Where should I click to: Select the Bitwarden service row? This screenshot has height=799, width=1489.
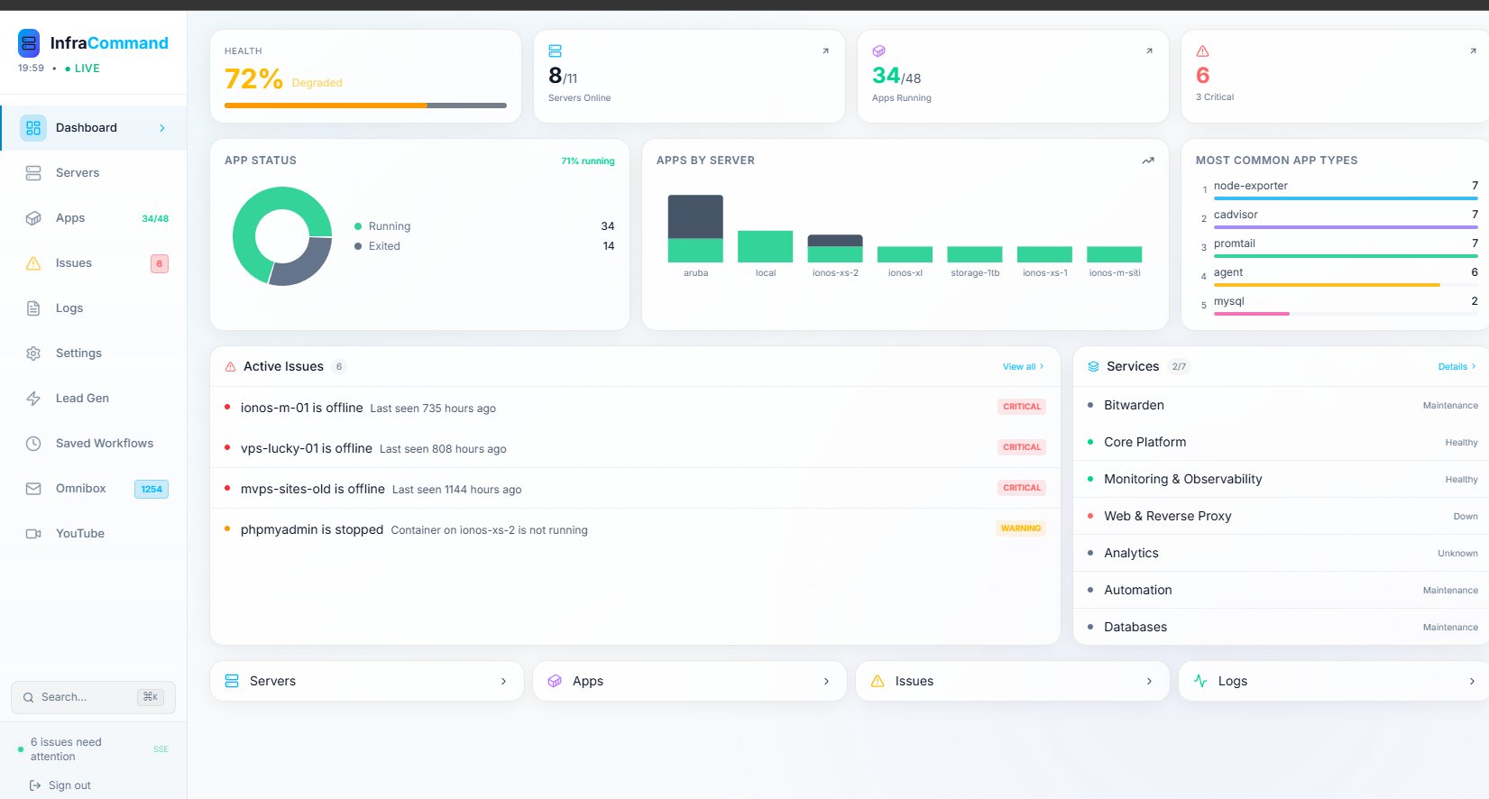point(1282,406)
